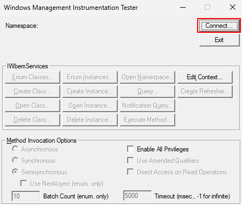Click the Notification Query button
This screenshot has height=205, width=242.
pyautogui.click(x=147, y=106)
